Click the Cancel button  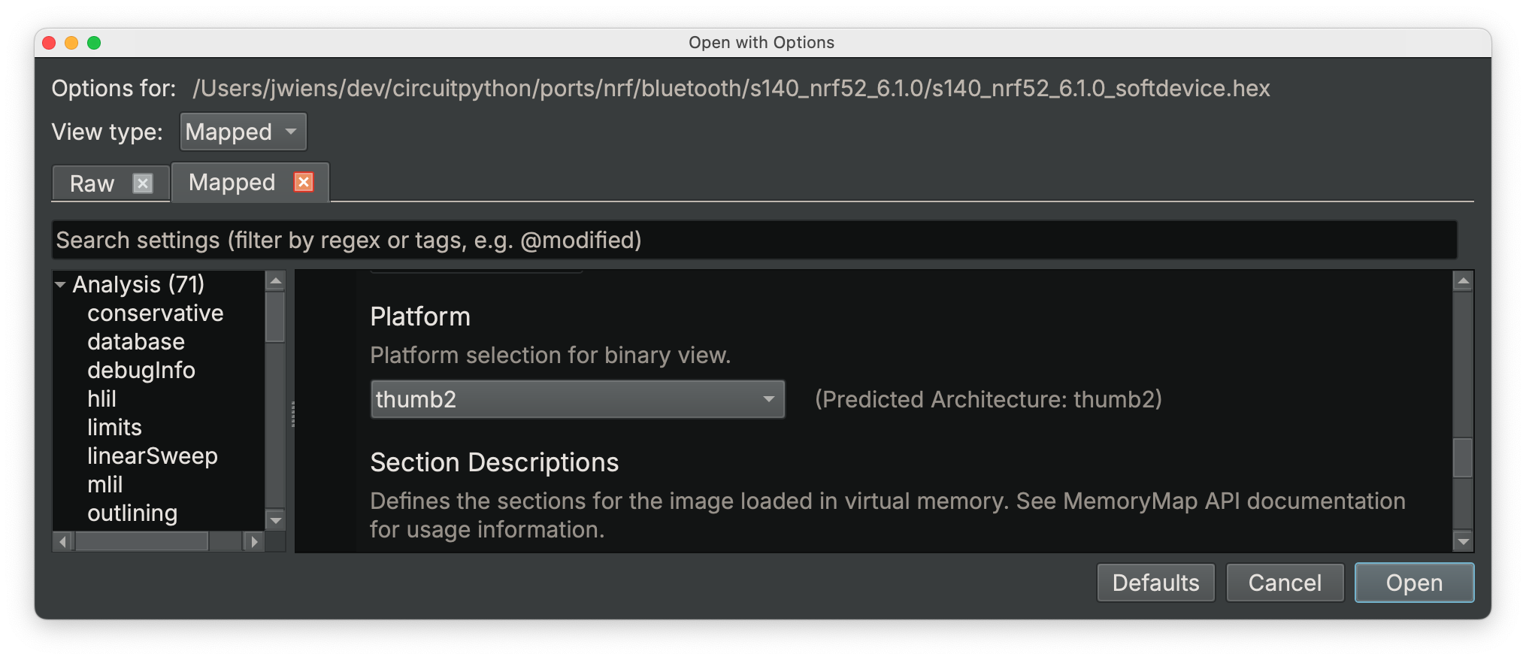1285,583
